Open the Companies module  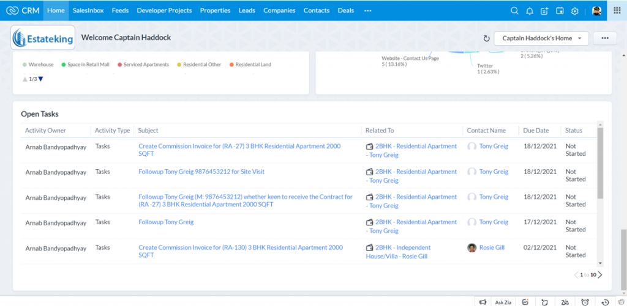(x=279, y=10)
